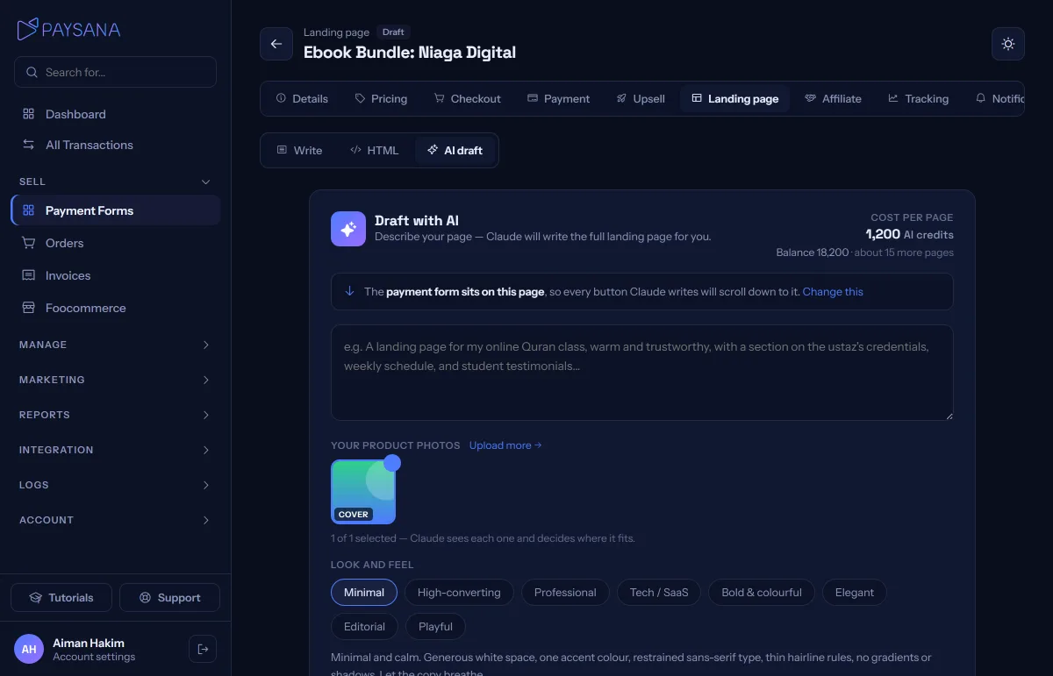Click the Change this link
Image resolution: width=1053 pixels, height=676 pixels.
coord(833,291)
